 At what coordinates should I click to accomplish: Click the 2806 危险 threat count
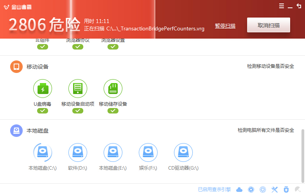point(44,25)
